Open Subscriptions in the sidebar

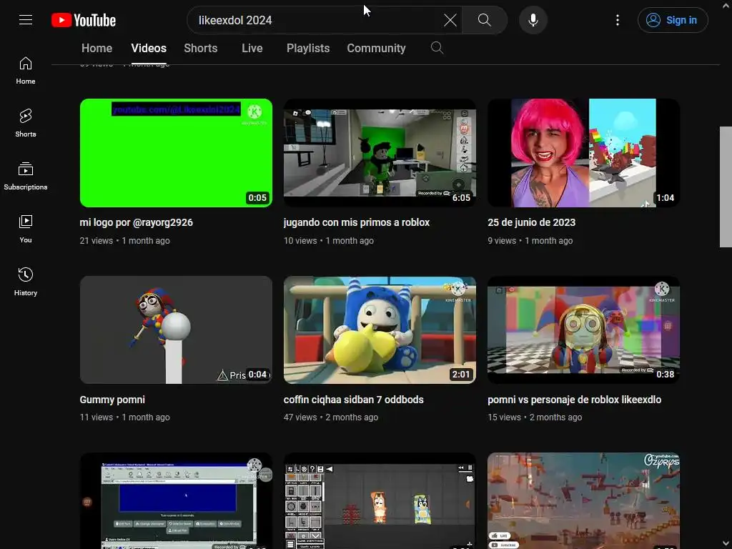pyautogui.click(x=26, y=176)
